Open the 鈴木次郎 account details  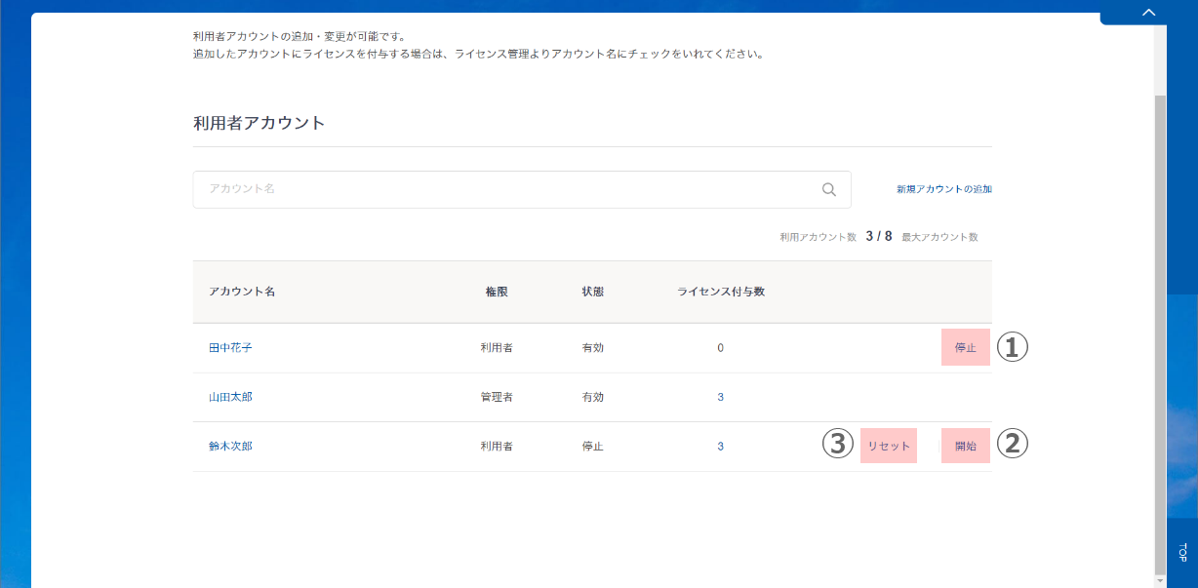coord(230,447)
